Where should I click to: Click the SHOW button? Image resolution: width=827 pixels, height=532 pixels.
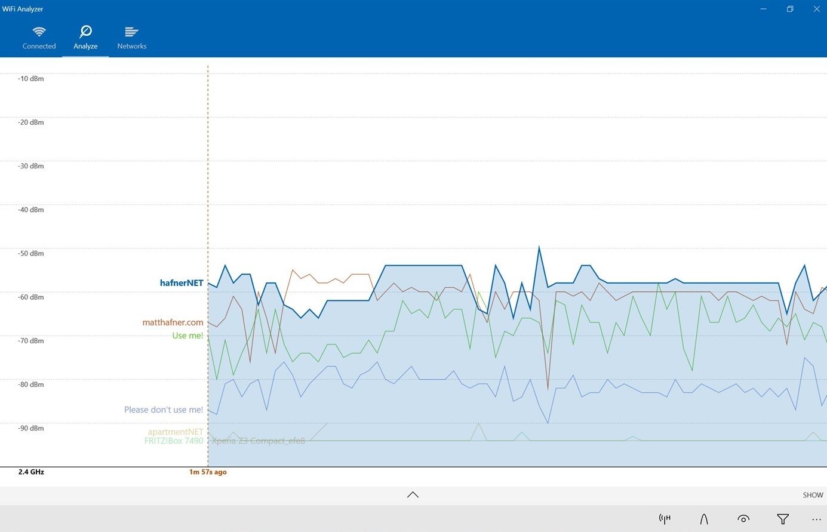(x=813, y=495)
